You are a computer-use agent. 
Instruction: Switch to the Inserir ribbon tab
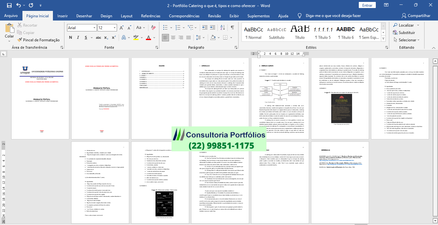point(63,16)
